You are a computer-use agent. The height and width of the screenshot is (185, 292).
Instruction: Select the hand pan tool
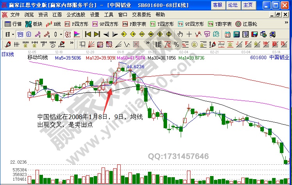point(180,34)
